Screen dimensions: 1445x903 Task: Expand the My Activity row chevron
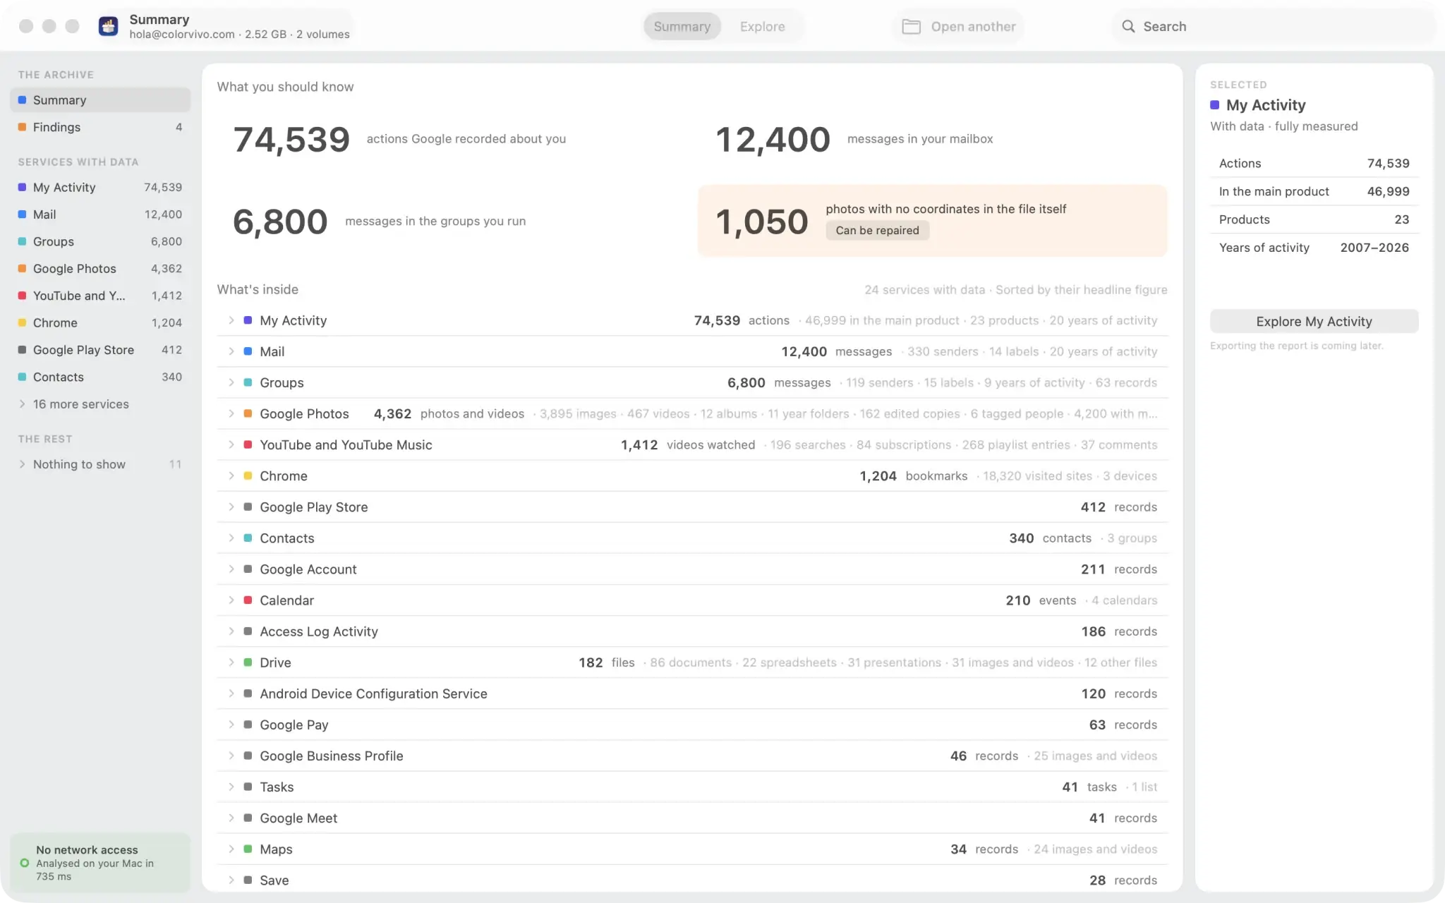coord(231,320)
